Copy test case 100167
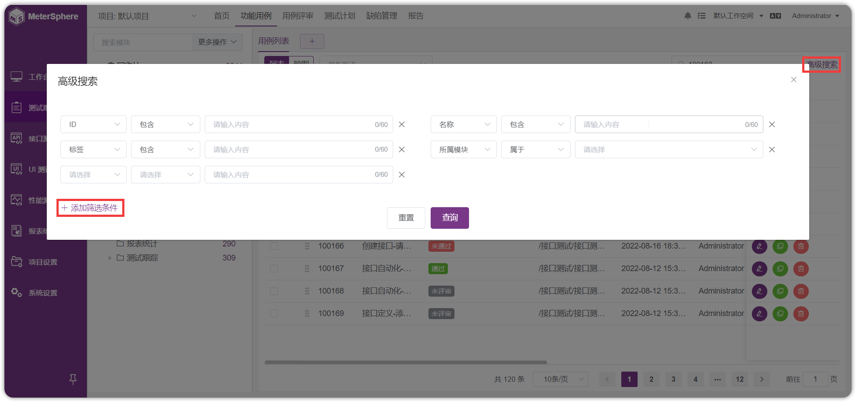This screenshot has width=856, height=402. click(780, 269)
